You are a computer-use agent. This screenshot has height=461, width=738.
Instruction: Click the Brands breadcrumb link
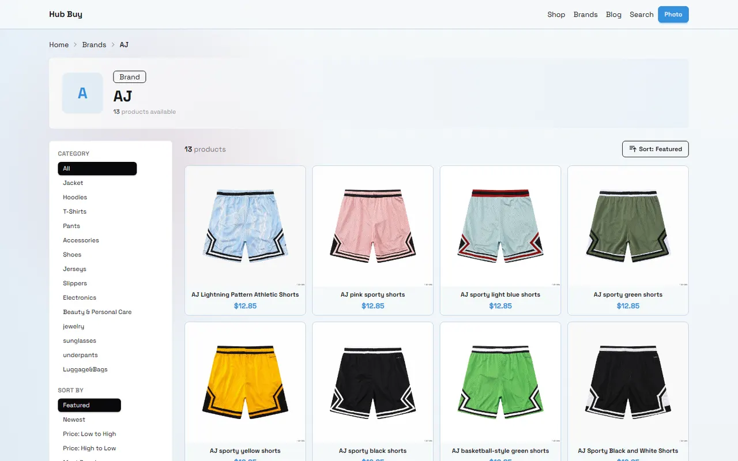pos(94,44)
